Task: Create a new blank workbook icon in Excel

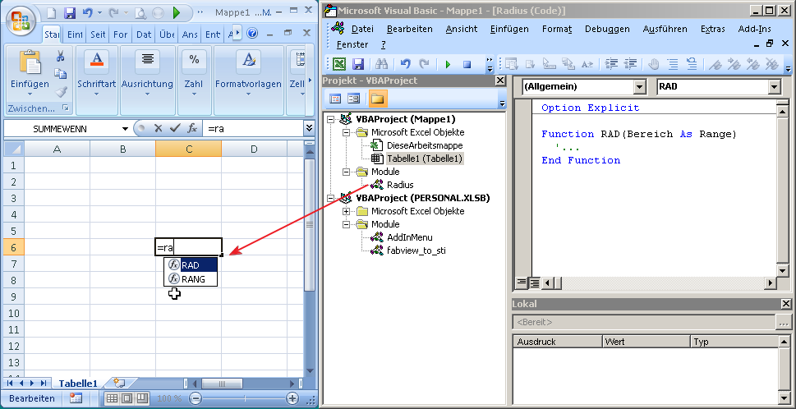Action: pos(51,12)
